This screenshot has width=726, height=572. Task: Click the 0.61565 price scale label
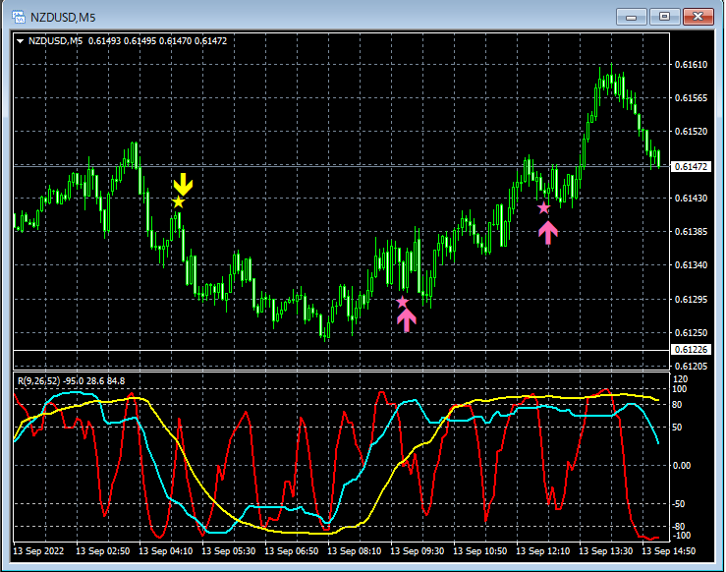point(691,97)
